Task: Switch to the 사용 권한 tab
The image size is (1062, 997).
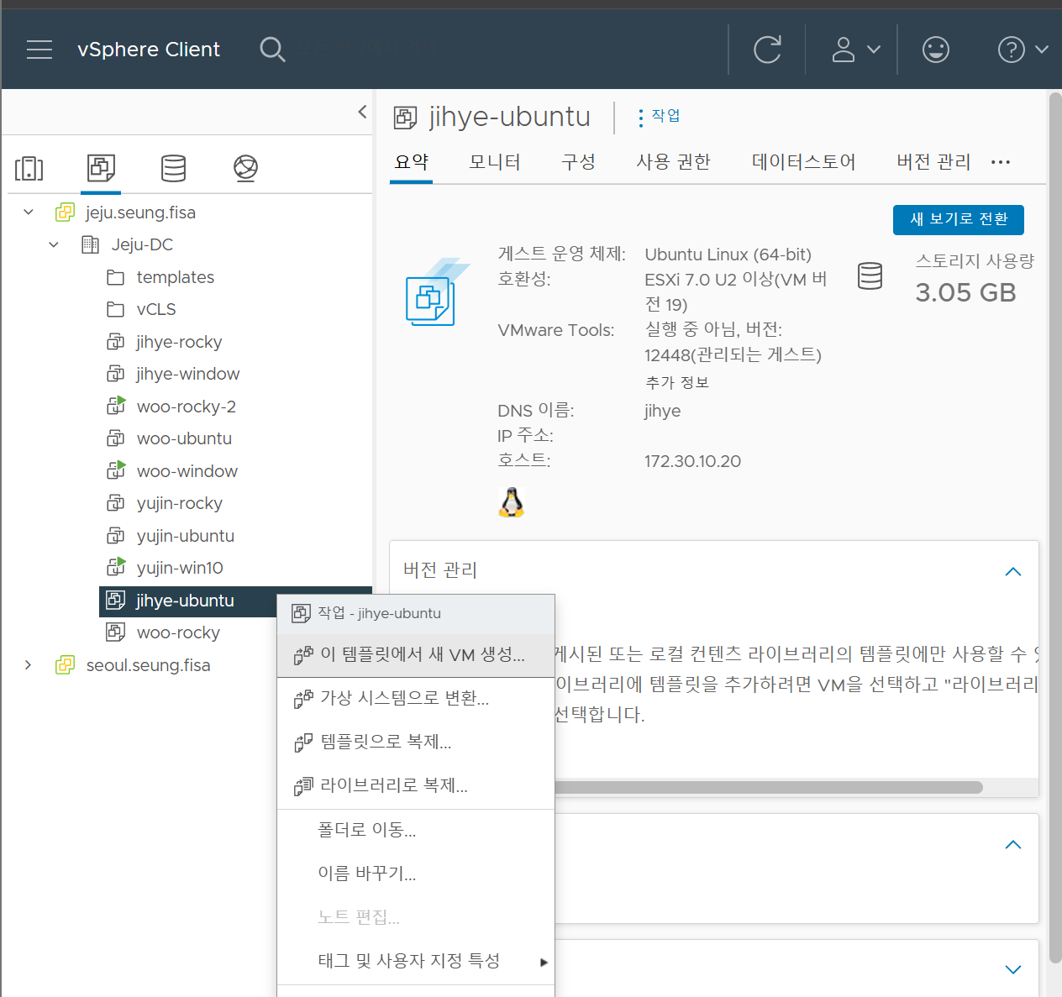Action: coord(673,161)
